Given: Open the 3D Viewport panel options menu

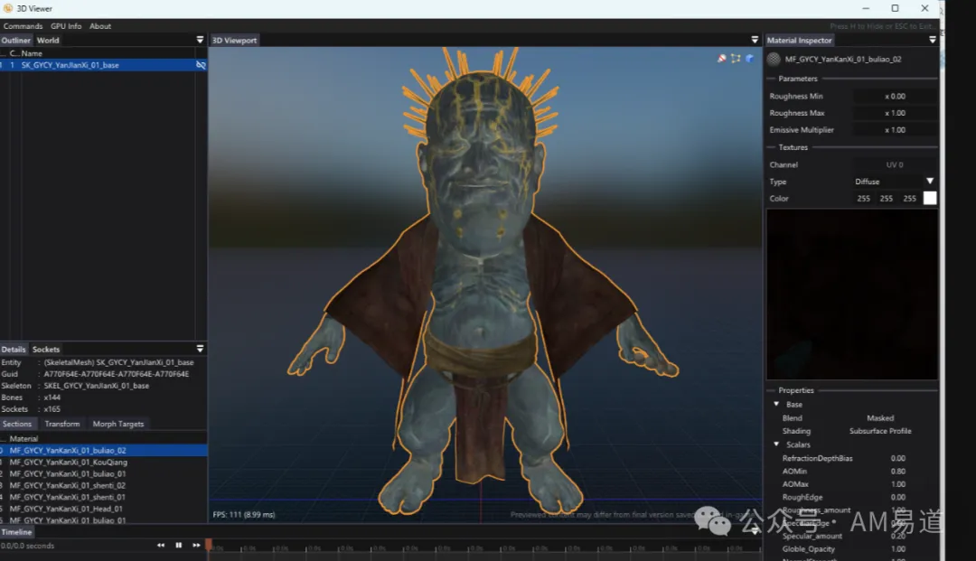Looking at the screenshot, I should (x=755, y=40).
